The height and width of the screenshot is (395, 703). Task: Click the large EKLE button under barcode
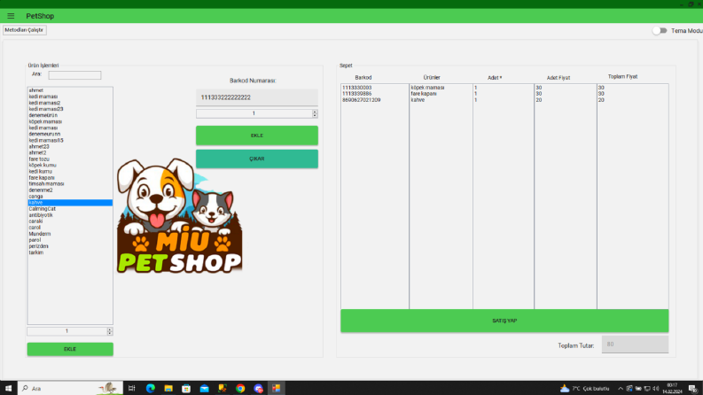click(257, 136)
